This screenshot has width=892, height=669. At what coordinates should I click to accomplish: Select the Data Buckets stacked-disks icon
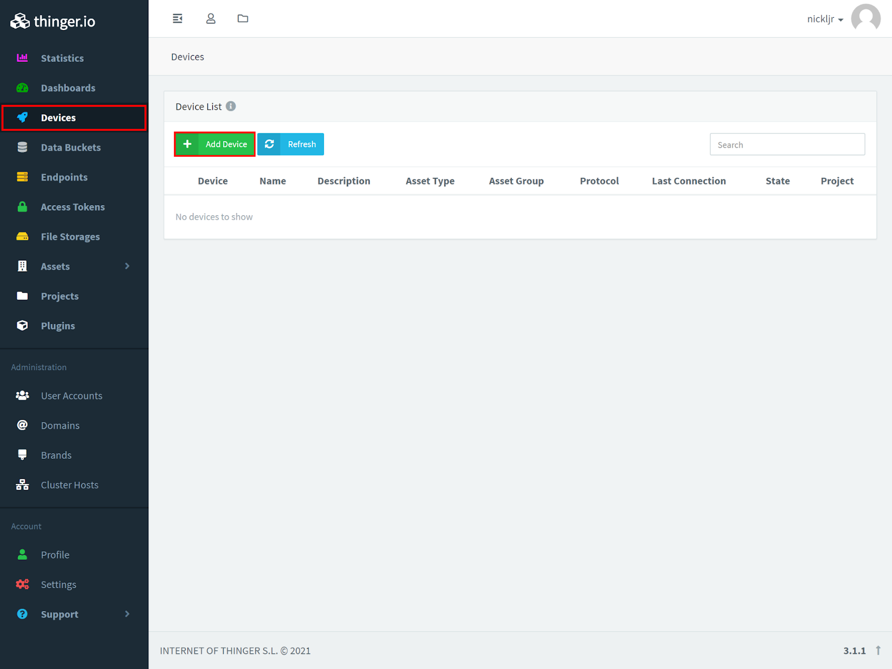[x=22, y=147]
